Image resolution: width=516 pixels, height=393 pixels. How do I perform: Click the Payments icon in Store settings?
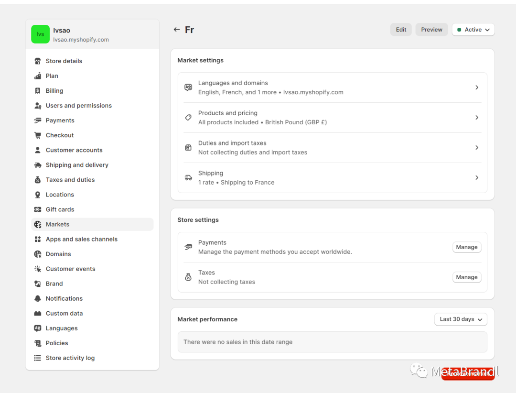(188, 247)
